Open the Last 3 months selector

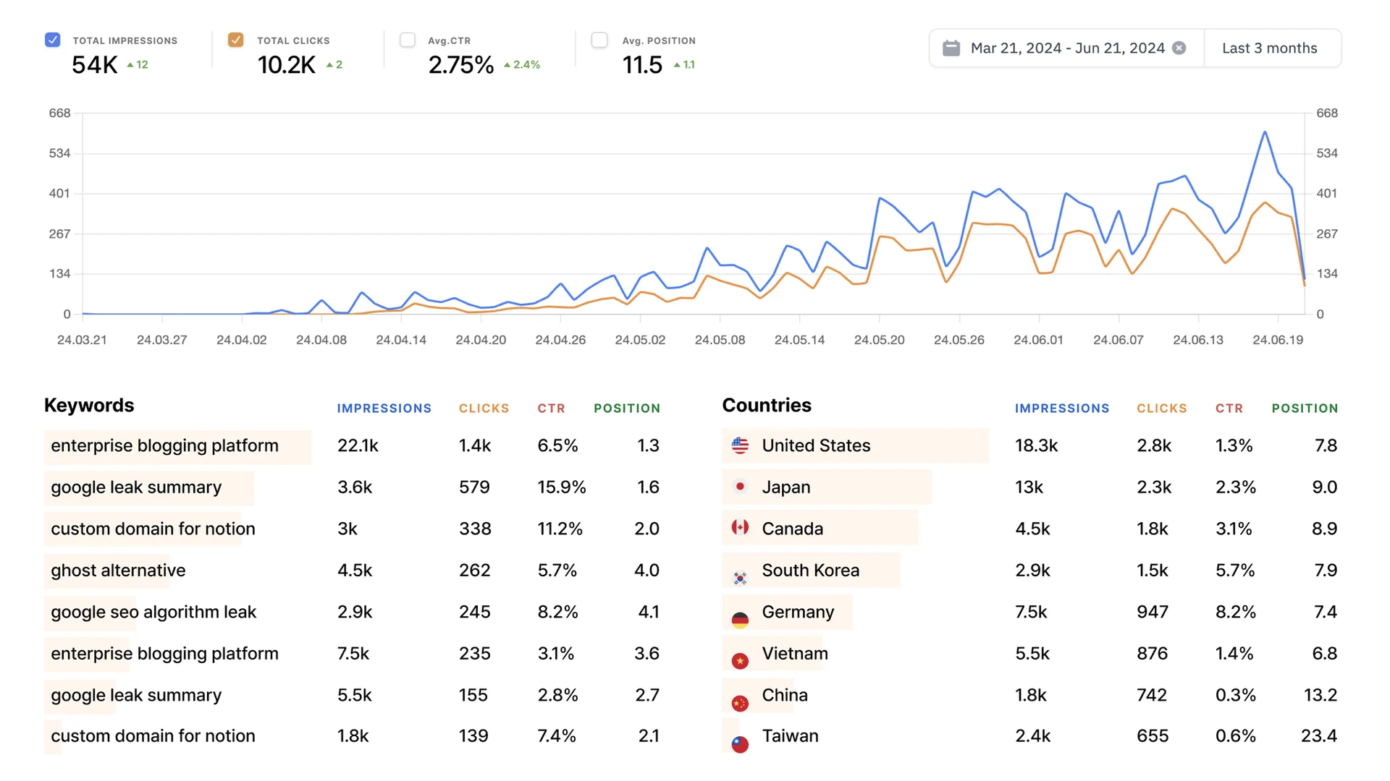(1270, 48)
